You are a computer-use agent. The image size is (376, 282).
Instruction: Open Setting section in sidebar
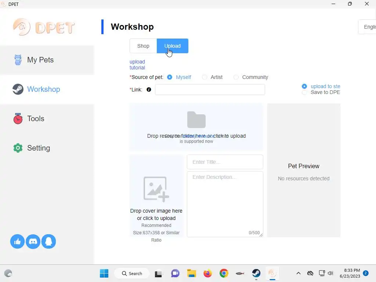click(x=47, y=148)
